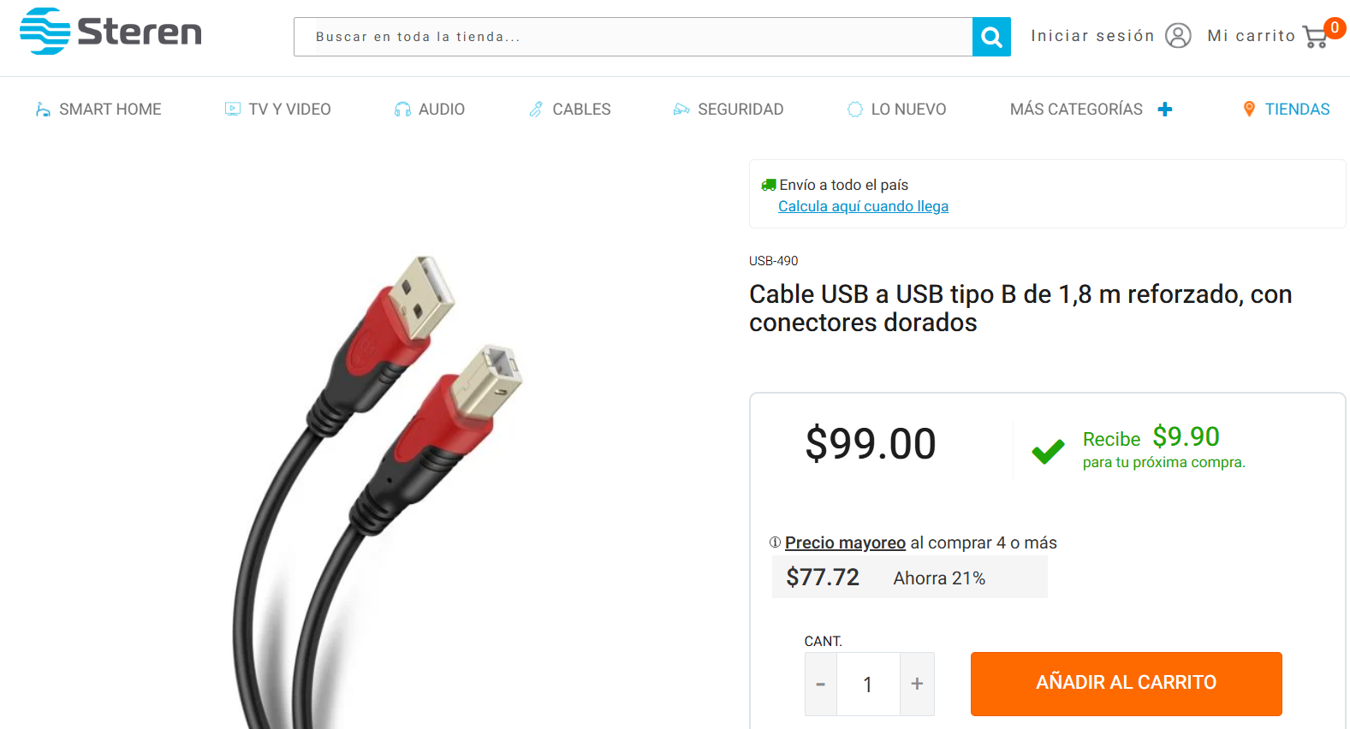Click the Steren logo

(110, 32)
